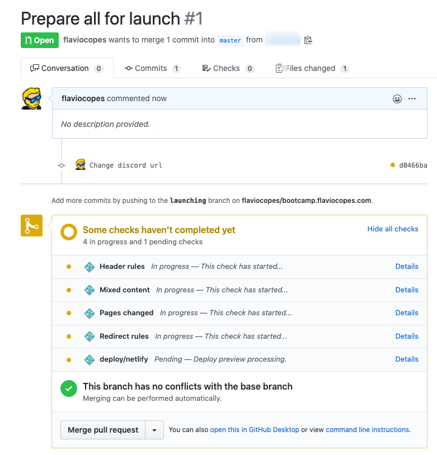Open Details for the Pages changed check
This screenshot has width=437, height=455.
point(407,313)
